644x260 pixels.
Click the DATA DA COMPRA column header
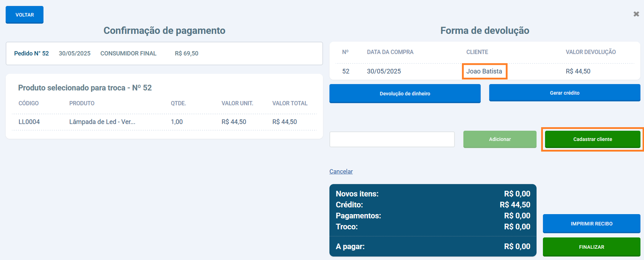click(390, 52)
